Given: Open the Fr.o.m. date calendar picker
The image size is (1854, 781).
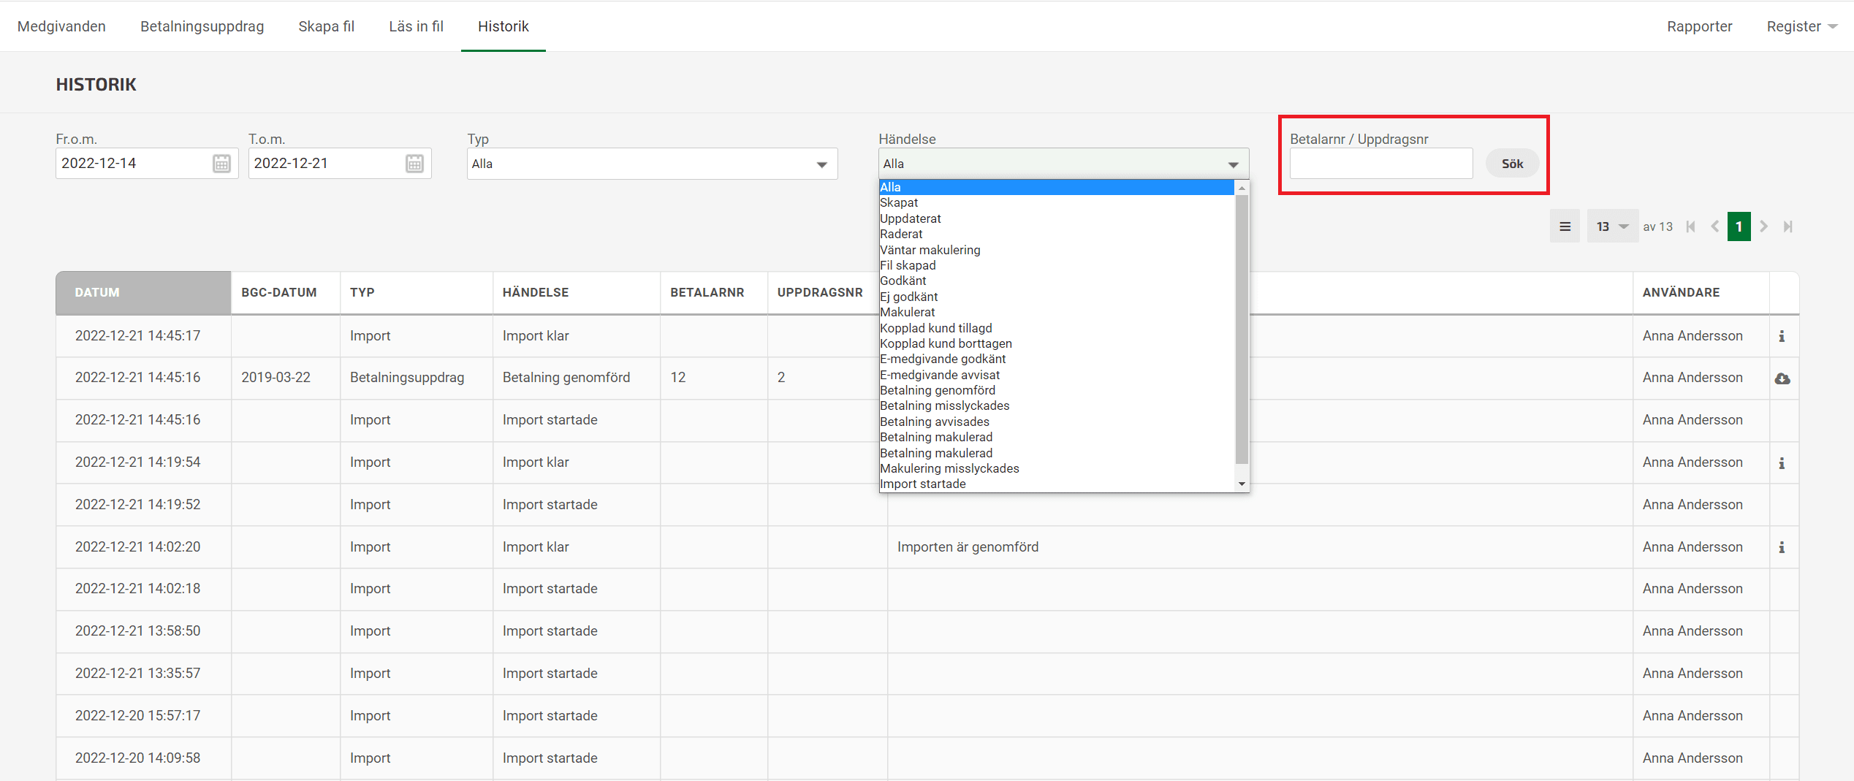Looking at the screenshot, I should click(221, 164).
